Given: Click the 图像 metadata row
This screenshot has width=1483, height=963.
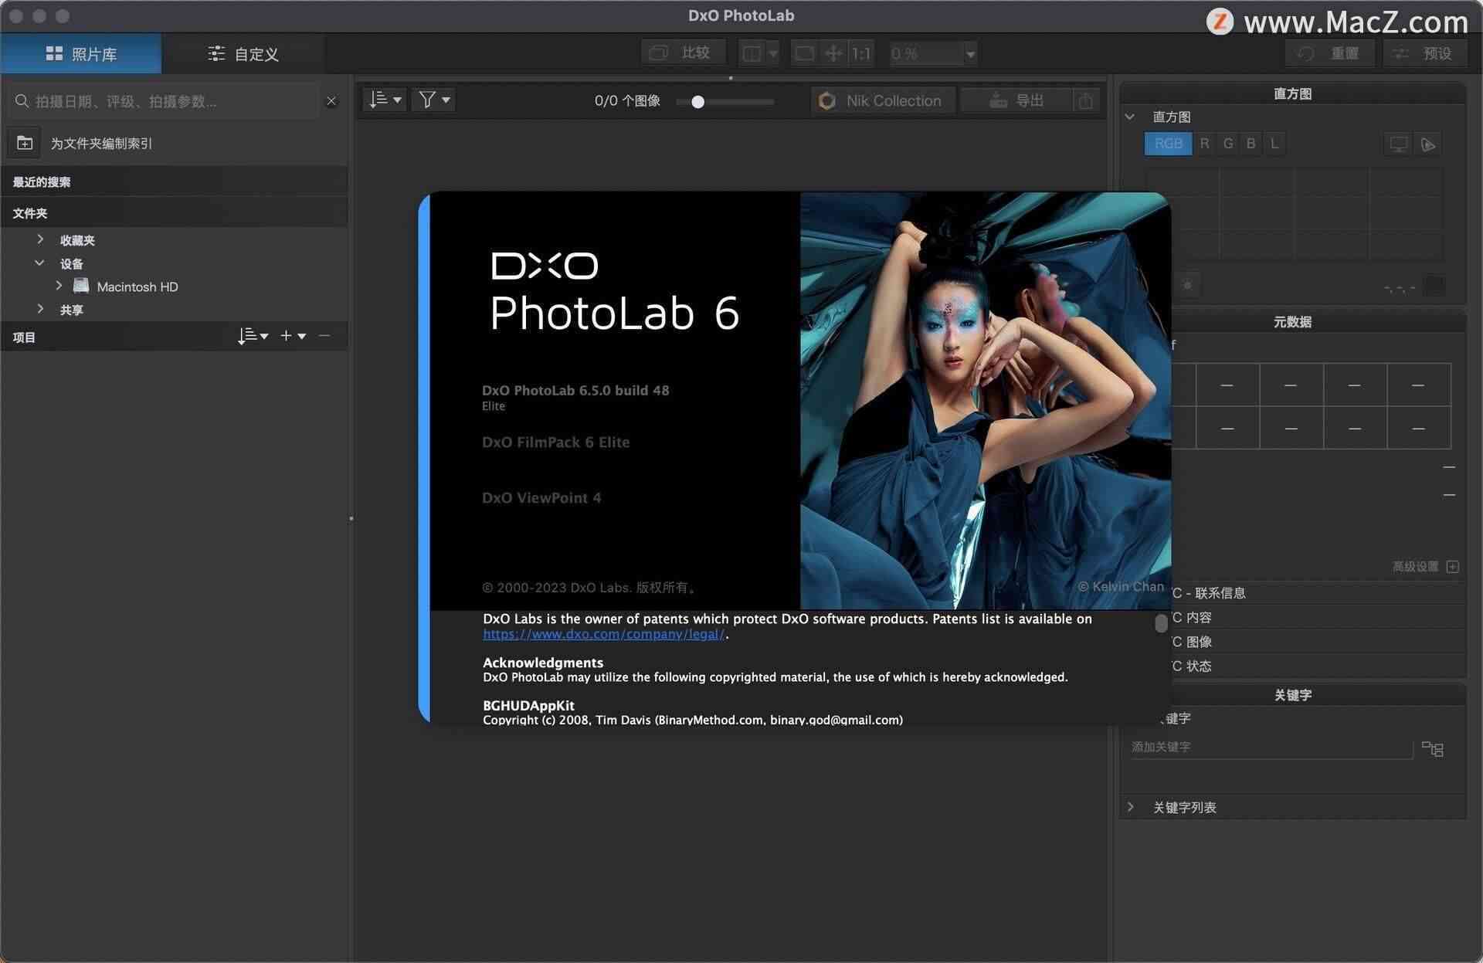Looking at the screenshot, I should pos(1317,642).
